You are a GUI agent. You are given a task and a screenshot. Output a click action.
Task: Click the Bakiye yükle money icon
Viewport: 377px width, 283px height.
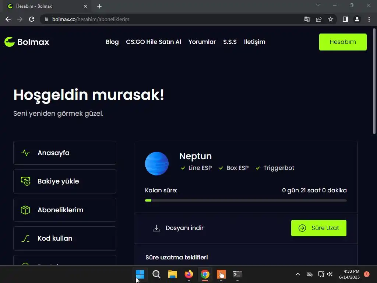click(25, 181)
